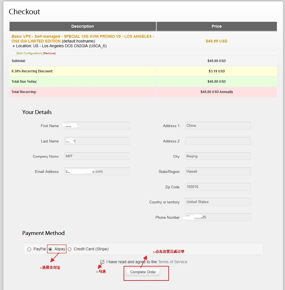Screen dimensions: 285x290
Task: Select the Alipay payment option
Action: point(50,249)
